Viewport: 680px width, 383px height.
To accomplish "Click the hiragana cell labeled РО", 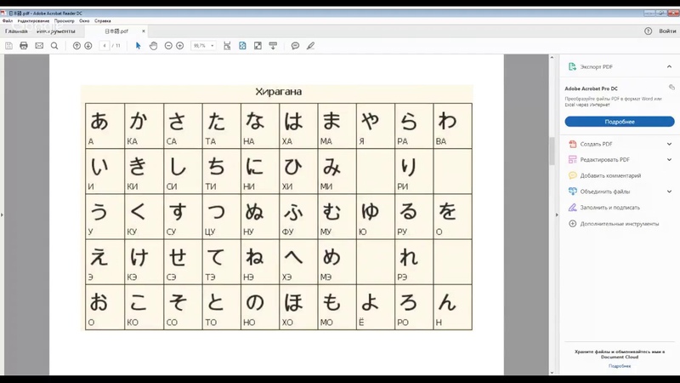I will [x=414, y=307].
